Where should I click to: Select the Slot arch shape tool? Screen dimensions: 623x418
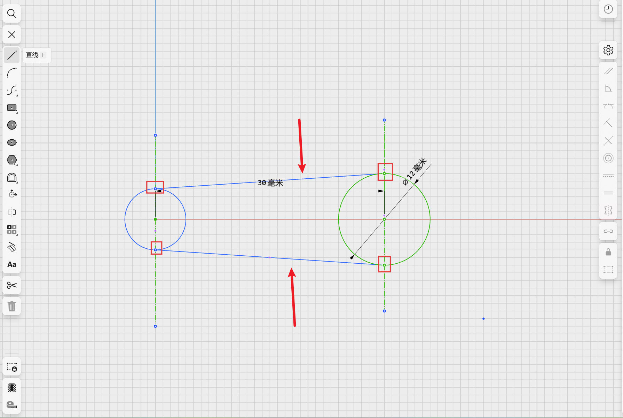coord(12,177)
